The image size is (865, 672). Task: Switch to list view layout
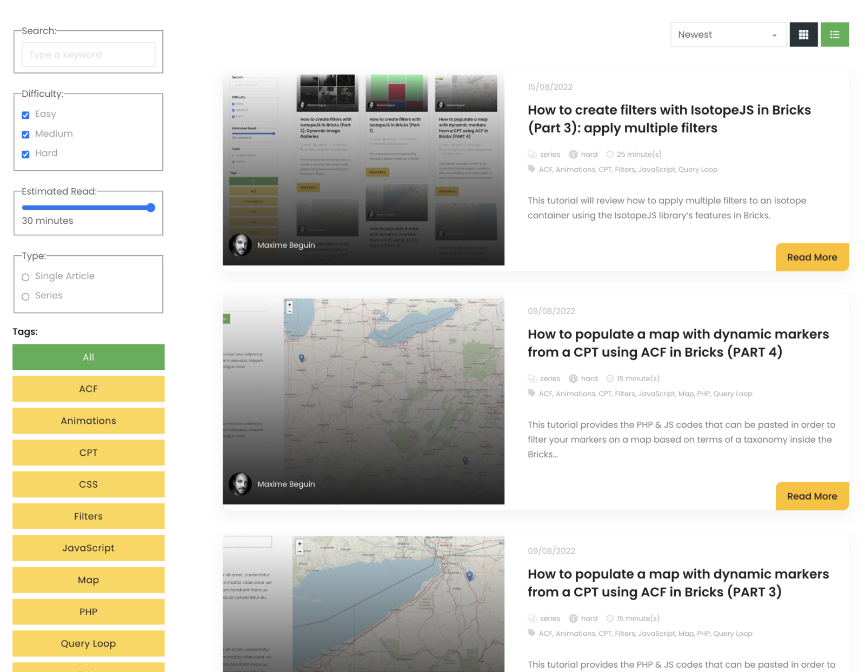[x=834, y=35]
